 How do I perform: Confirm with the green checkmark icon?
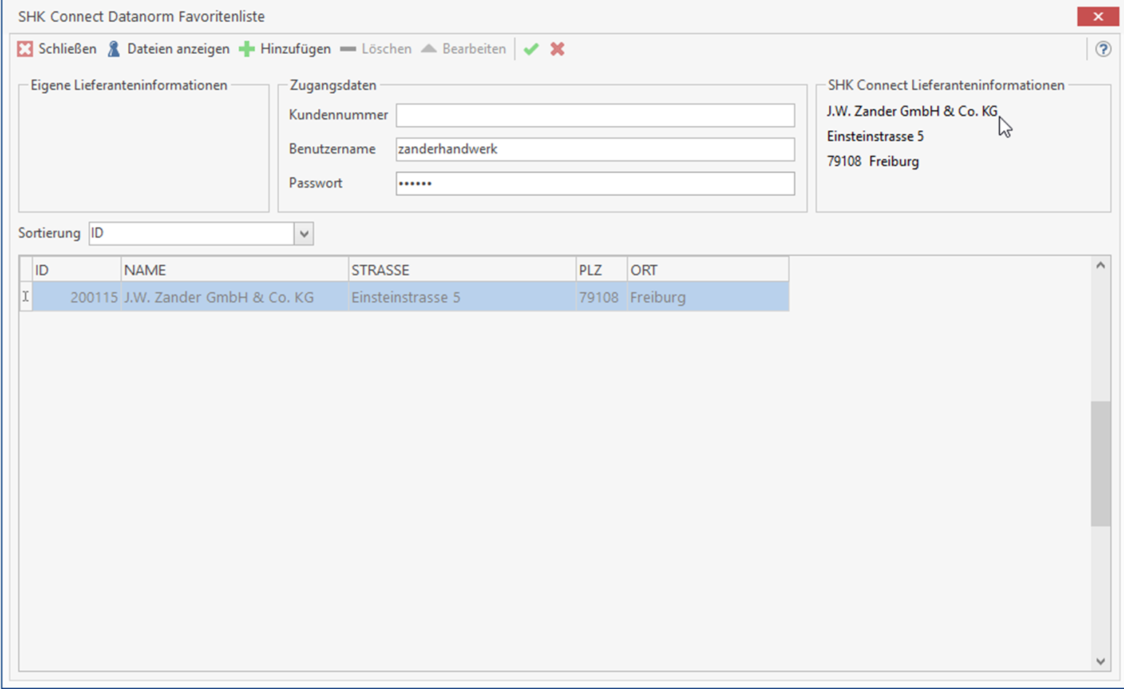531,49
